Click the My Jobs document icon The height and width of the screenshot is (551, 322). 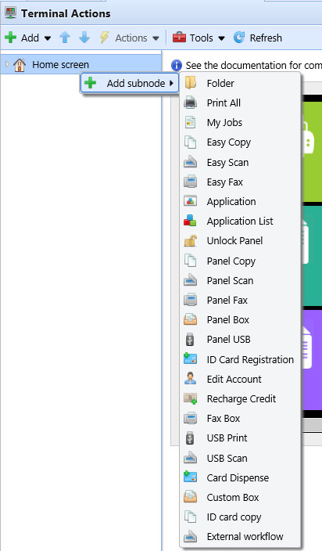pos(191,122)
